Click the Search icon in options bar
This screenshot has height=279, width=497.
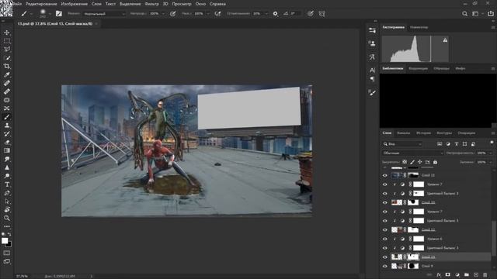click(x=464, y=14)
